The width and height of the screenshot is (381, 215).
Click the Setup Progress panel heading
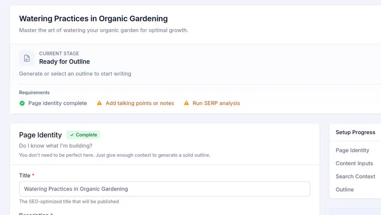(355, 132)
